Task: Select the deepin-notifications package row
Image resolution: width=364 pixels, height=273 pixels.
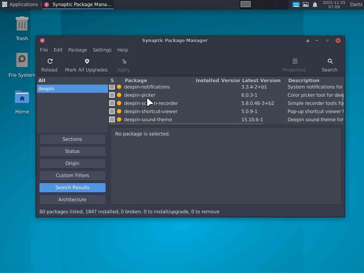Action: tap(226, 87)
